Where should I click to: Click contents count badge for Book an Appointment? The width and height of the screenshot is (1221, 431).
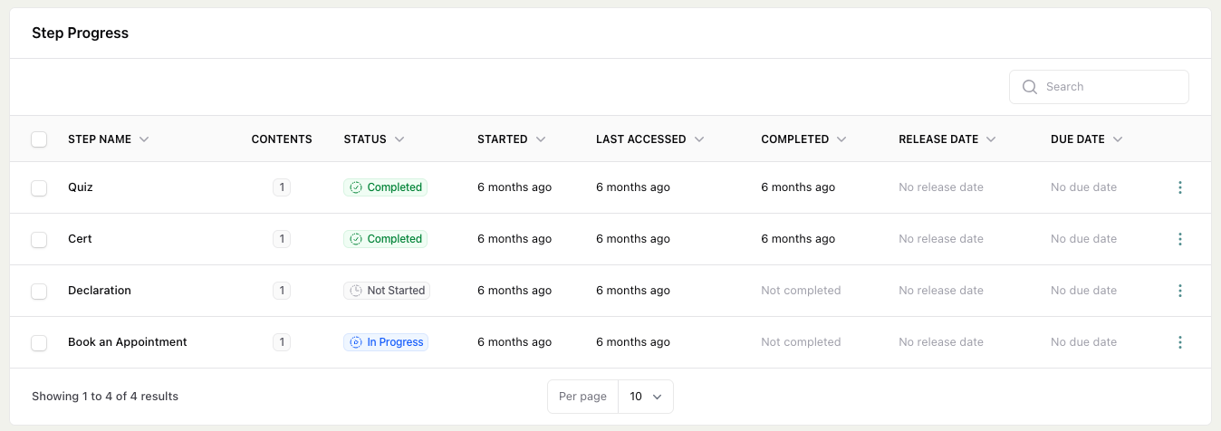282,342
